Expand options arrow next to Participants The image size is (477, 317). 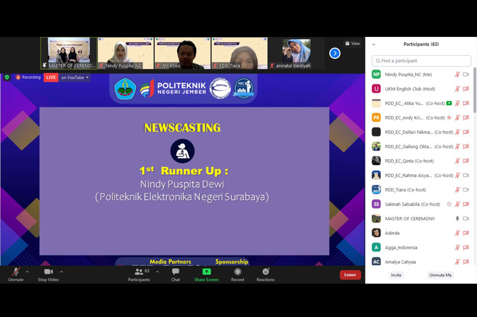[x=157, y=271]
